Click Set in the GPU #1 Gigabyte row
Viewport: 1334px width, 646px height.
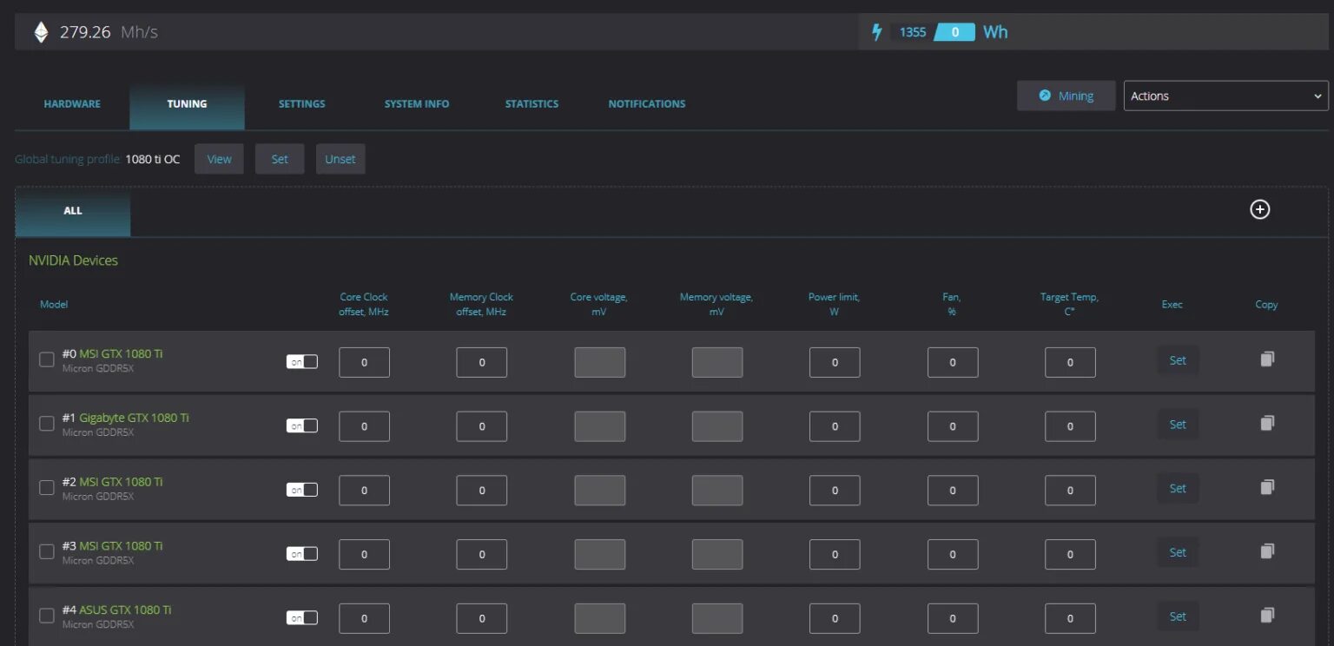[1178, 425]
